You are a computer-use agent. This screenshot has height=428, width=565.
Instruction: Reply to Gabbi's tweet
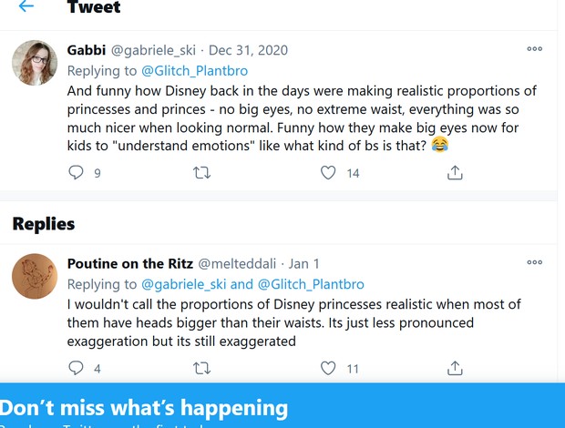[x=77, y=172]
